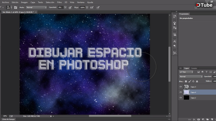Open the Brush Presets panel icon
The height and width of the screenshot is (121, 216).
[175, 23]
